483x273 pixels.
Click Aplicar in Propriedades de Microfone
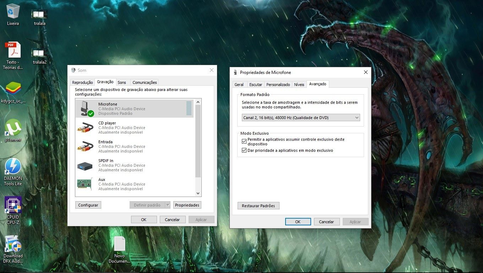(355, 221)
